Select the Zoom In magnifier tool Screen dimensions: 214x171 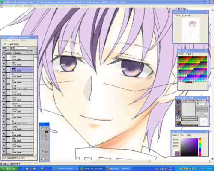pos(42,160)
